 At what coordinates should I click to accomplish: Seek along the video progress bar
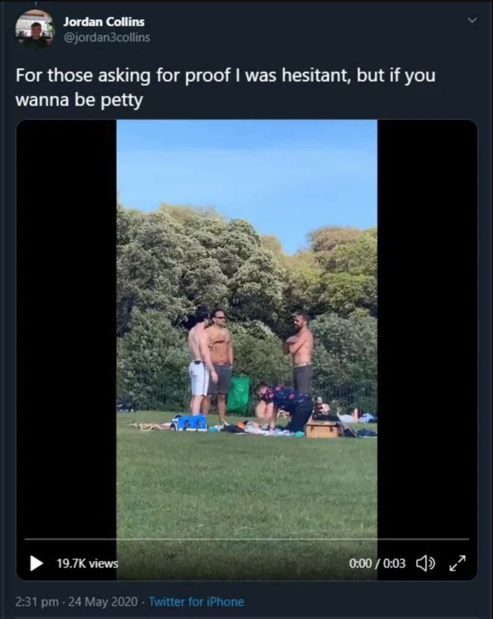247,539
